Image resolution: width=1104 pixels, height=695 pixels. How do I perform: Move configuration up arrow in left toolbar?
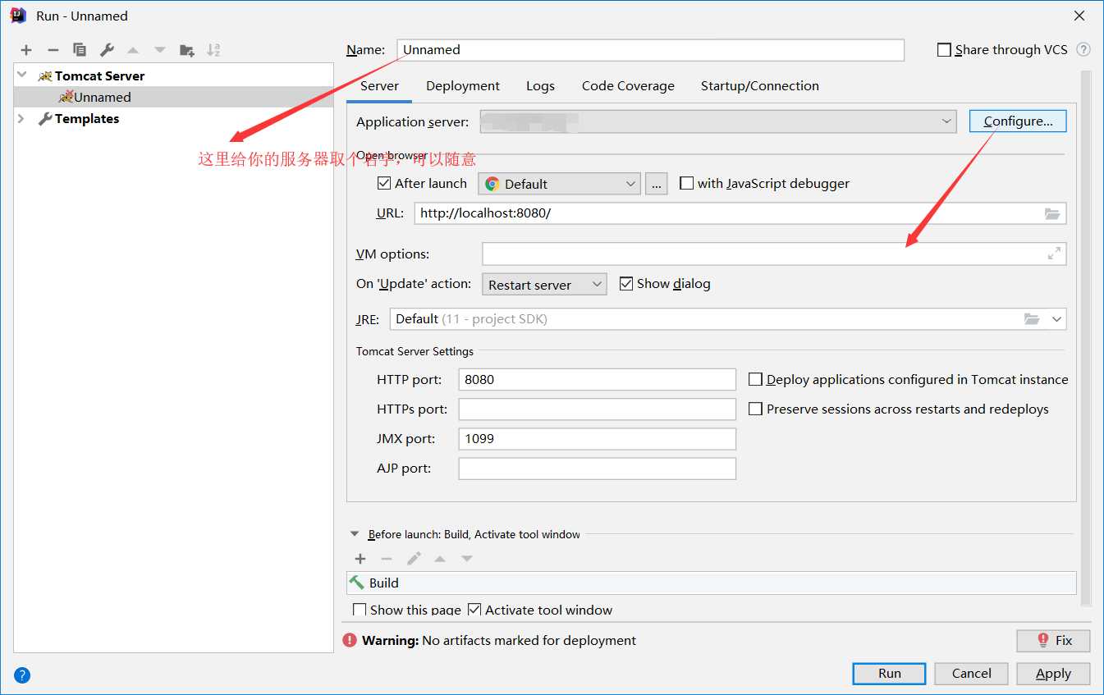(133, 50)
